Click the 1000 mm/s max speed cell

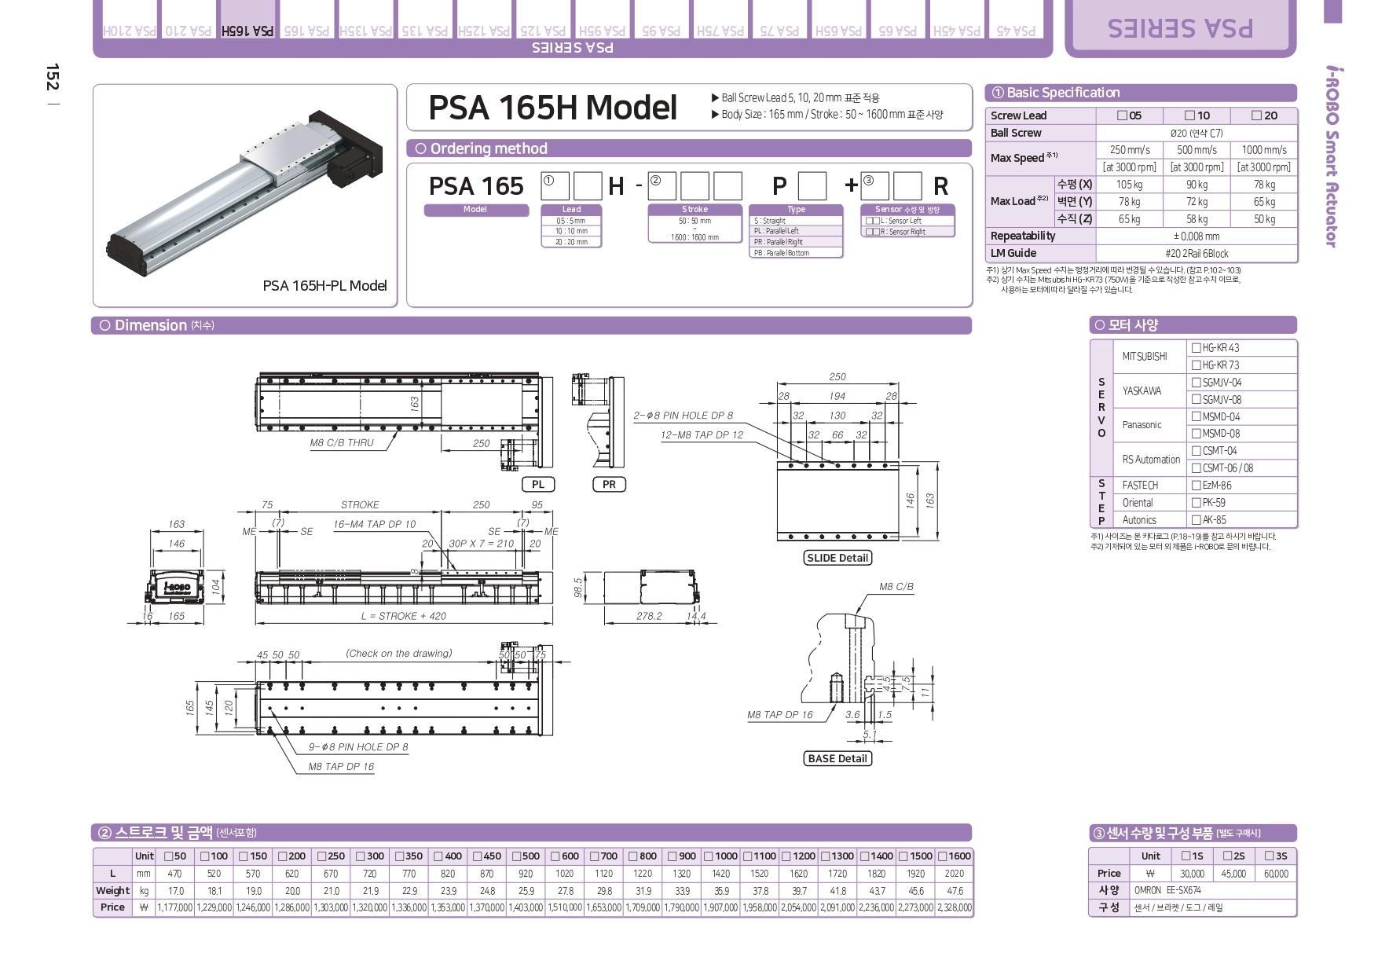point(1264,150)
